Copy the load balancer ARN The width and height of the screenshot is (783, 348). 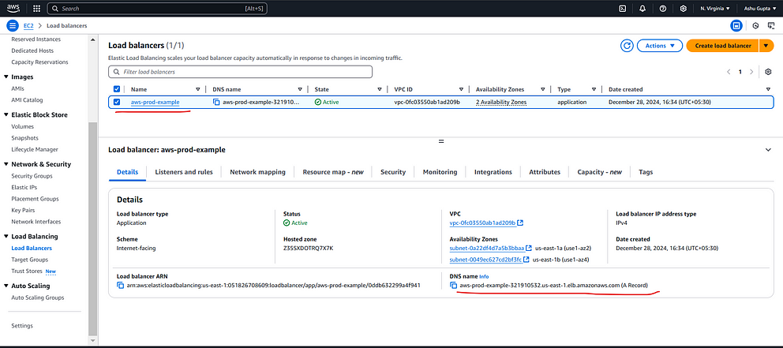120,286
